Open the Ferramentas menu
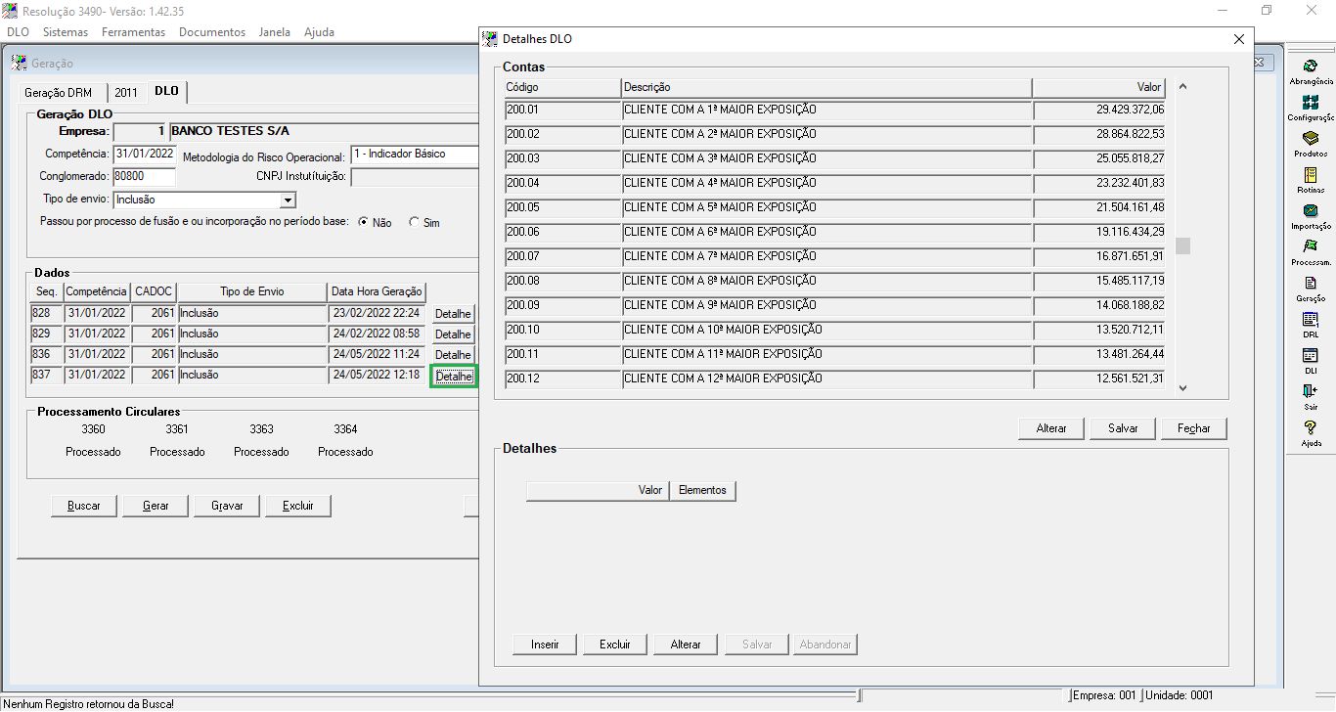The height and width of the screenshot is (712, 1336). [x=133, y=32]
